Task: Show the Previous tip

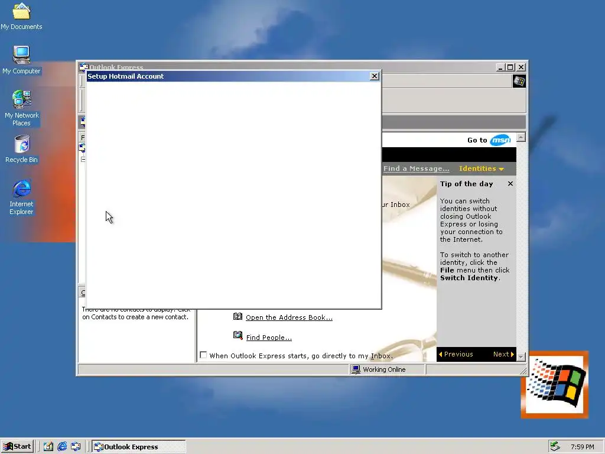Action: (x=456, y=354)
